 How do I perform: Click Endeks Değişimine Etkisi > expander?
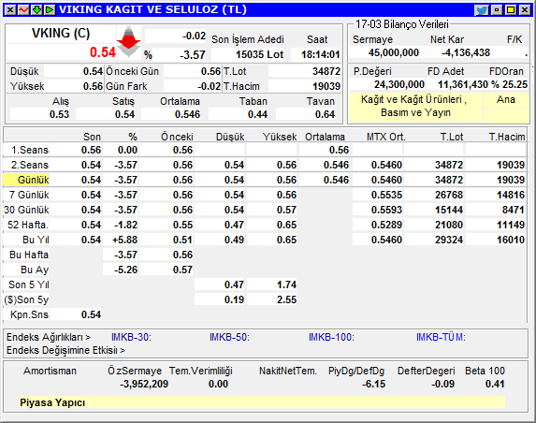(x=65, y=351)
